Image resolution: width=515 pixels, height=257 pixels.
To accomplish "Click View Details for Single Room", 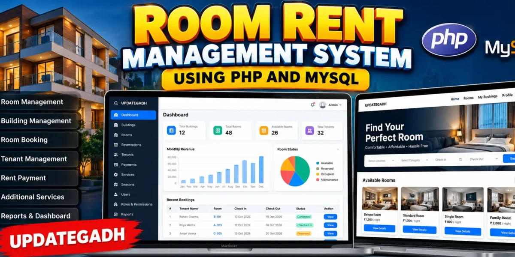I will [463, 231].
